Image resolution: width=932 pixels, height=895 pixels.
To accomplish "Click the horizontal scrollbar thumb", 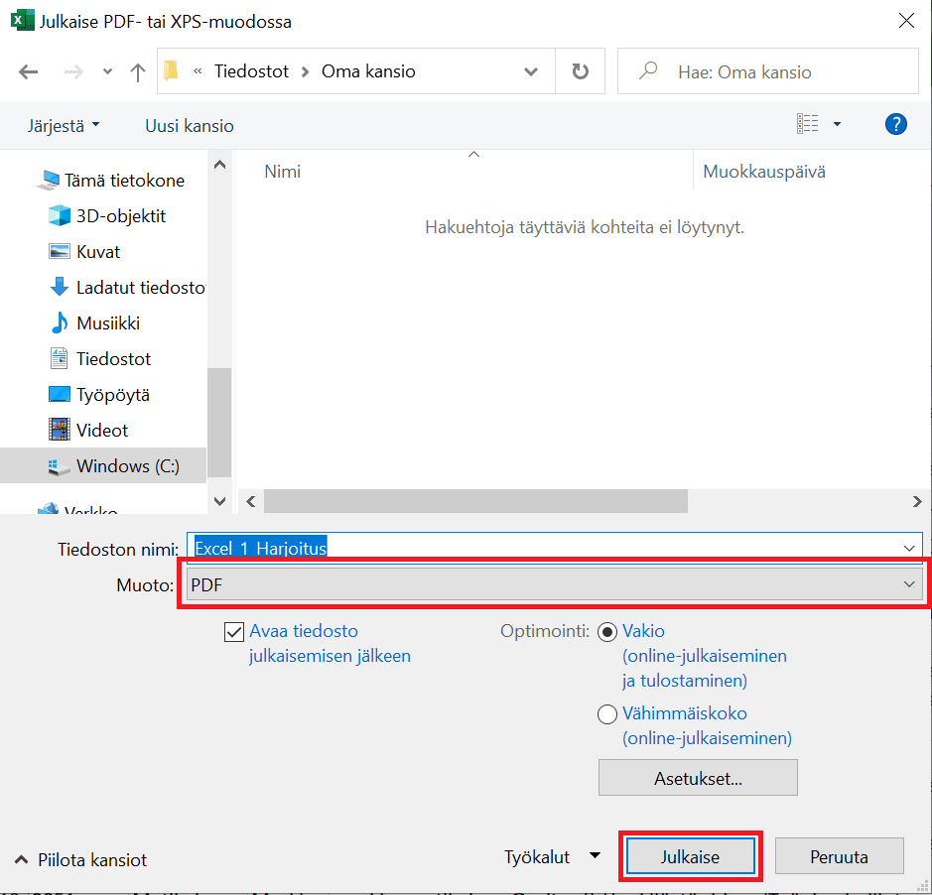I will pos(475,502).
